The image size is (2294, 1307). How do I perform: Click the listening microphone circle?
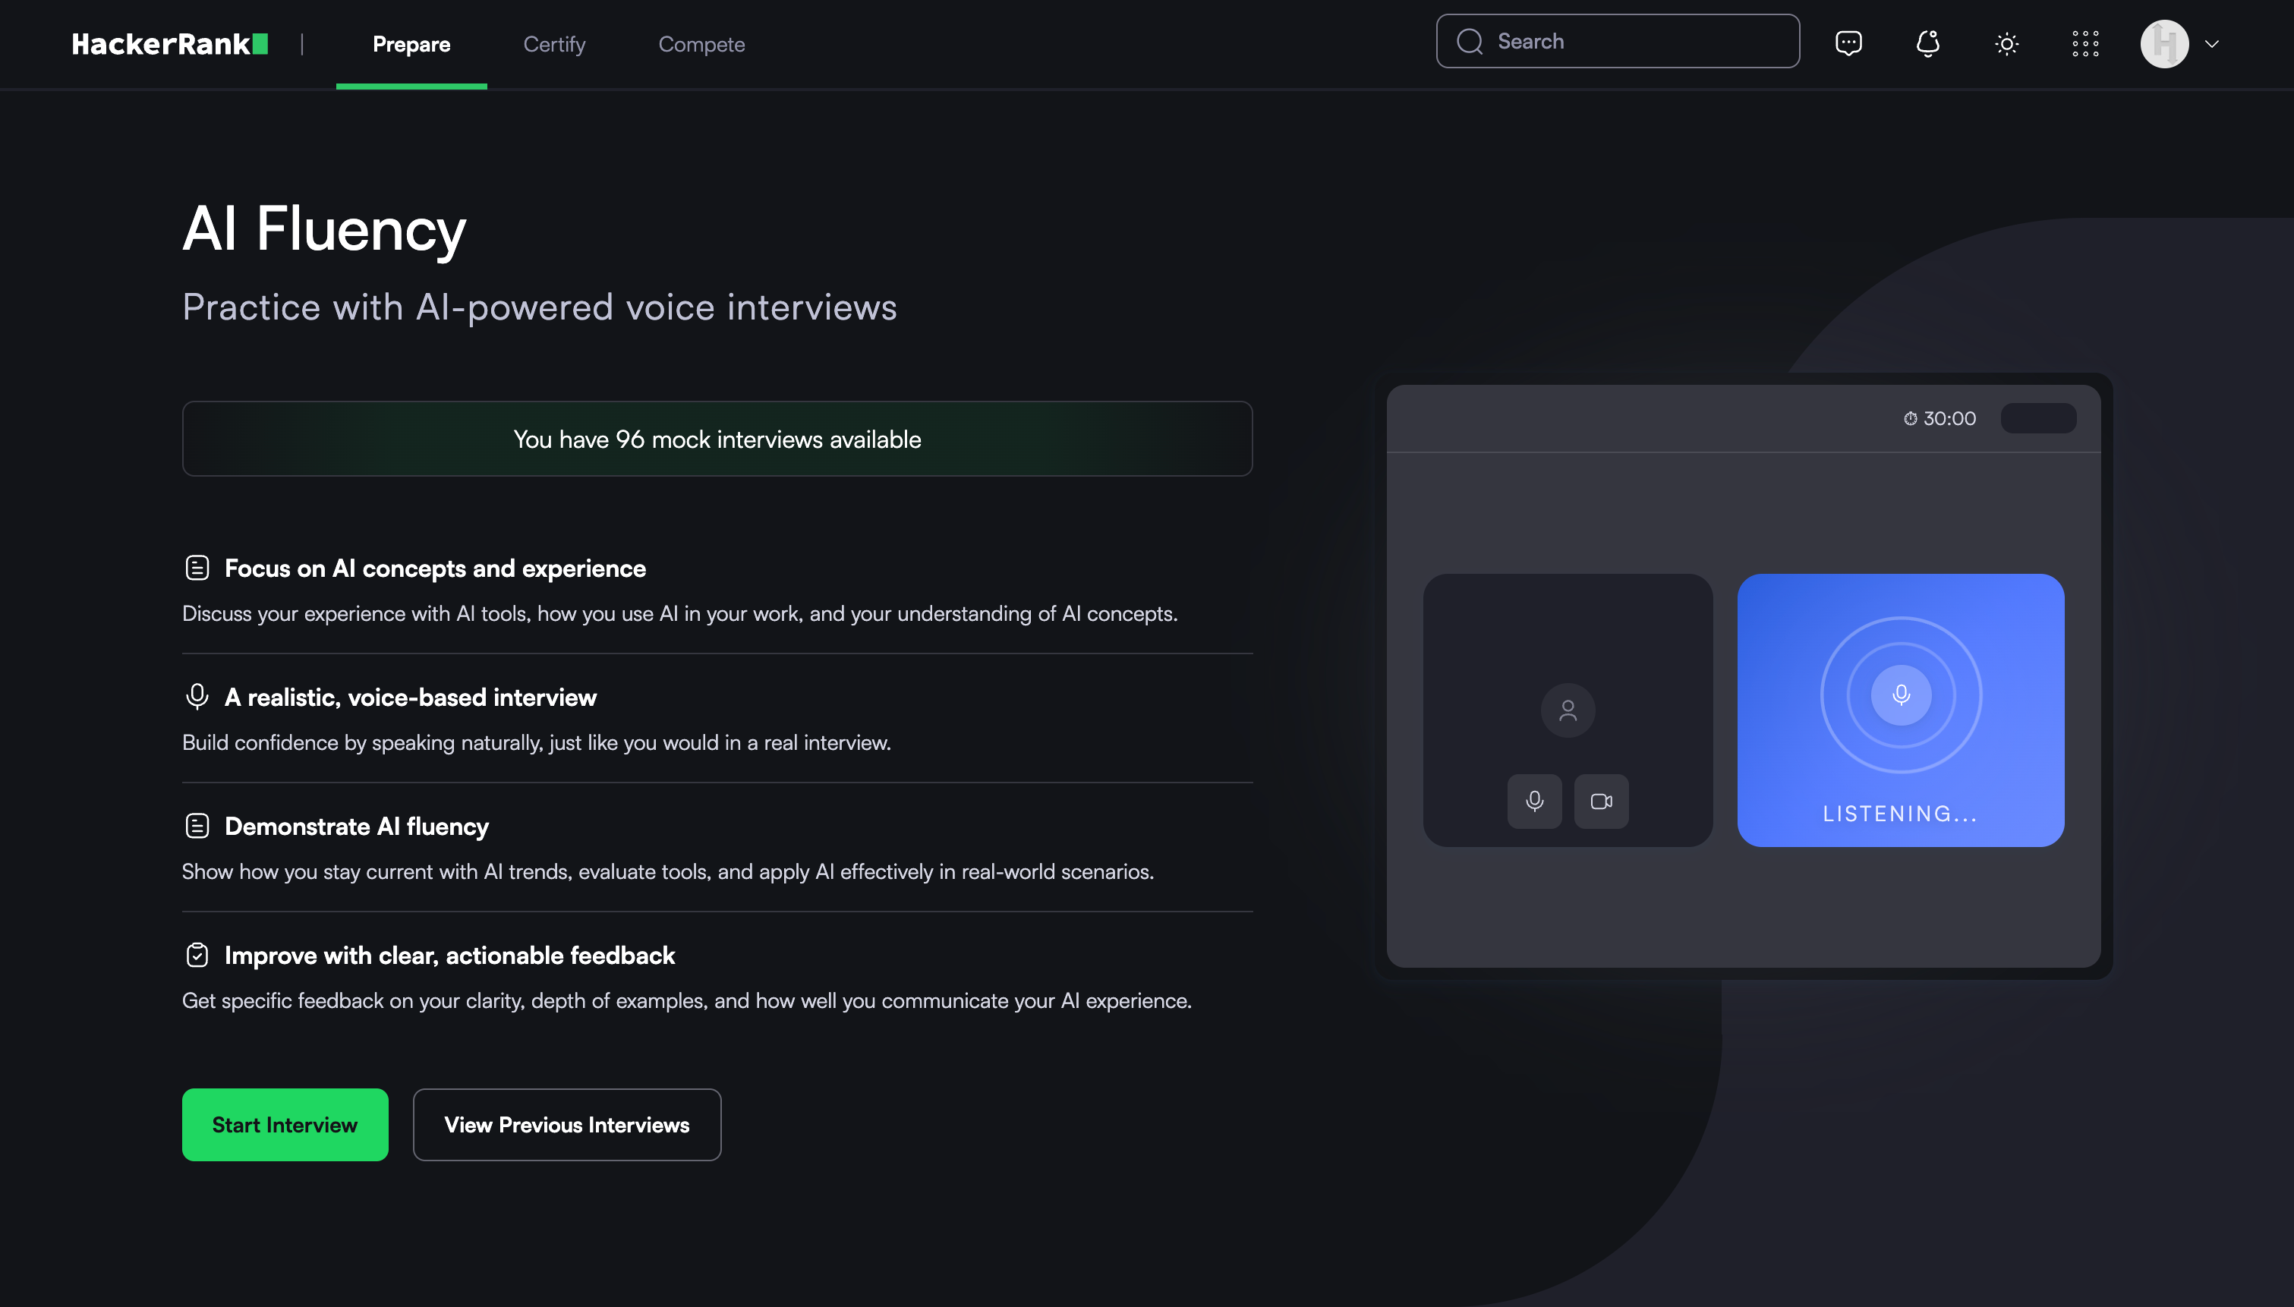pos(1901,694)
